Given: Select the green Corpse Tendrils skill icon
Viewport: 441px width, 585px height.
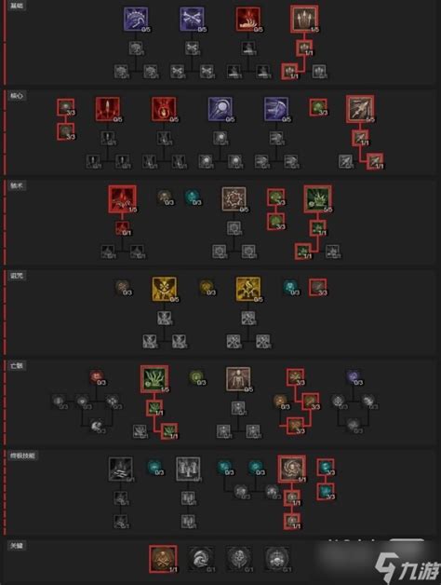Looking at the screenshot, I should pos(154,379).
